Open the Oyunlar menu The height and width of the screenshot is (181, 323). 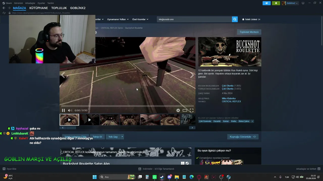(41, 3)
